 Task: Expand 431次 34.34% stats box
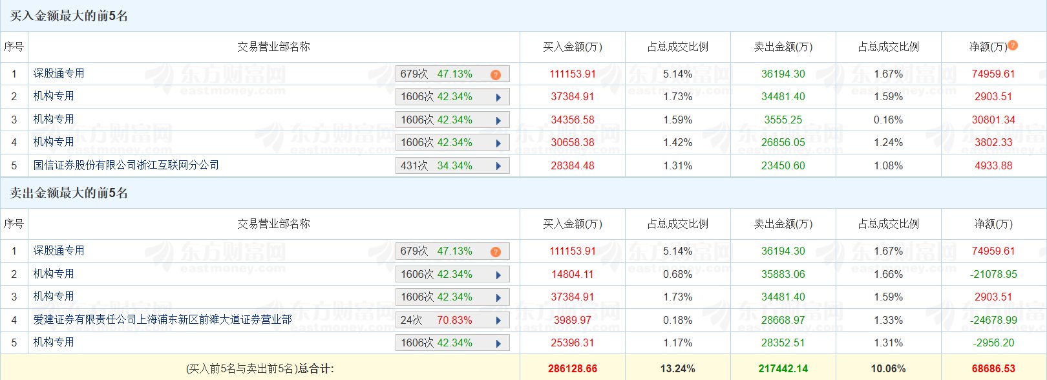452,166
